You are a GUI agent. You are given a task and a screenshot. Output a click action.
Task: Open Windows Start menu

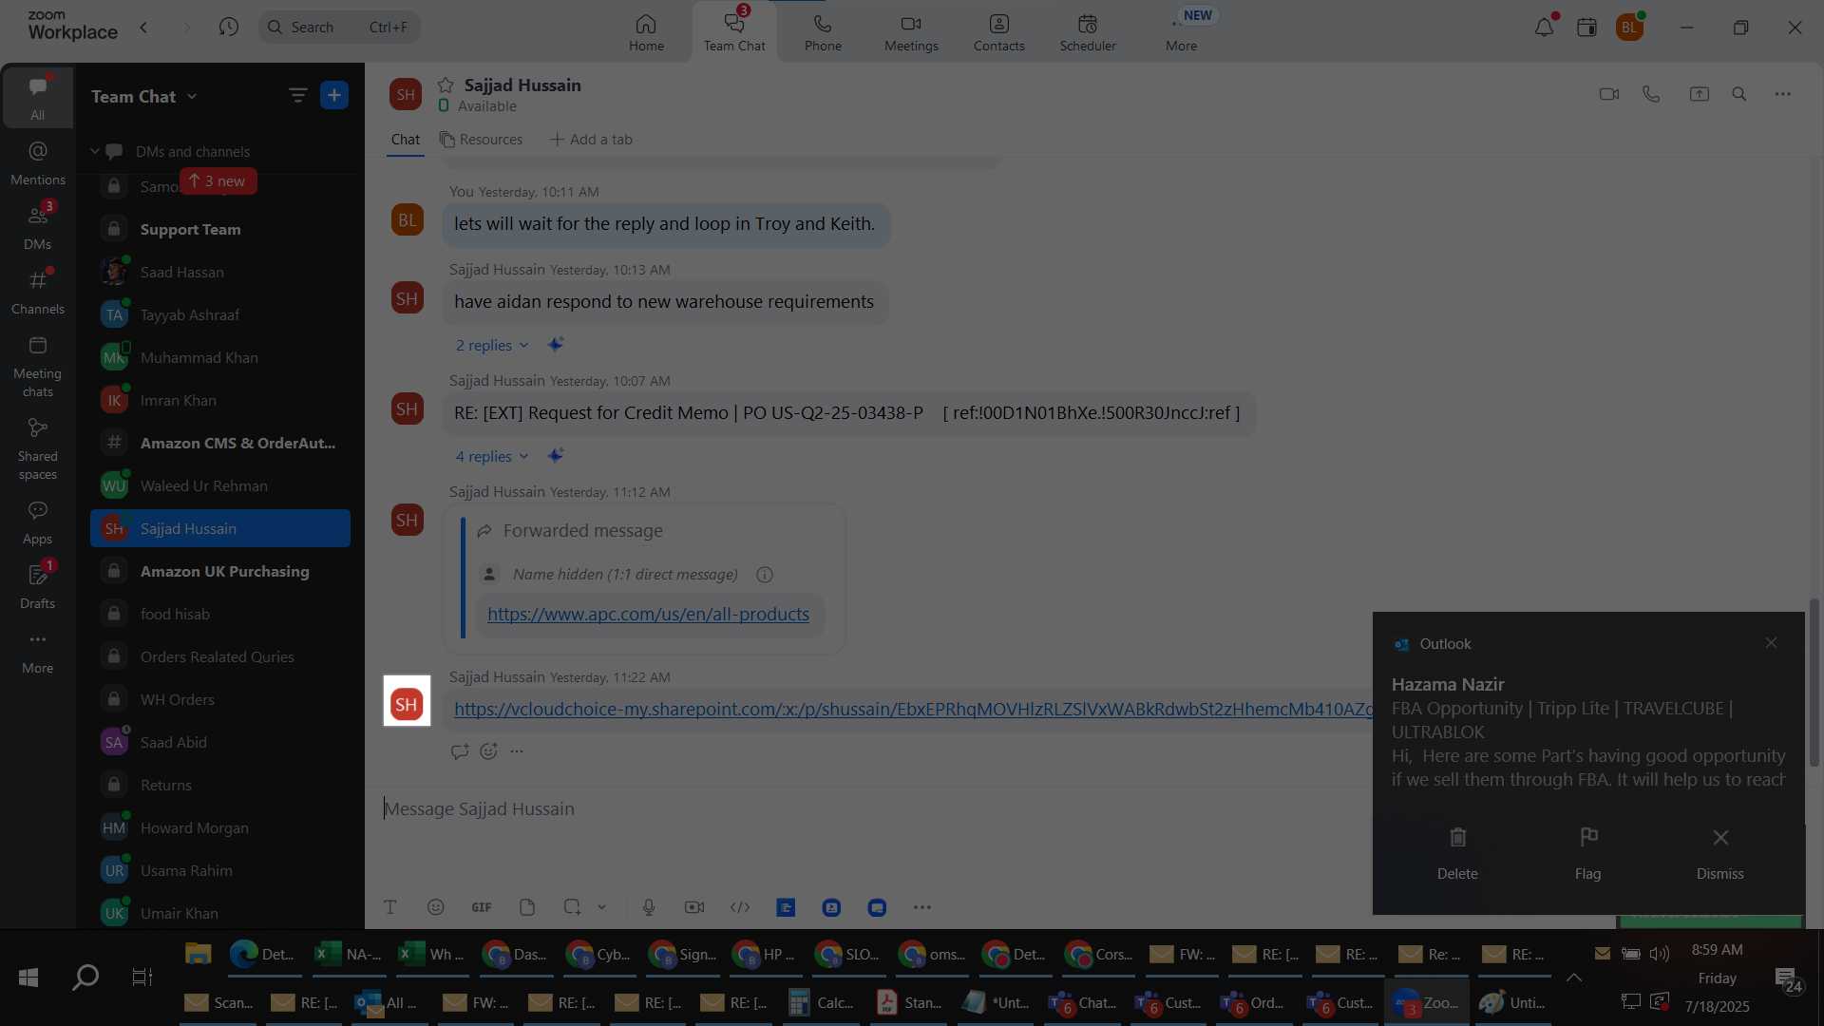(28, 977)
